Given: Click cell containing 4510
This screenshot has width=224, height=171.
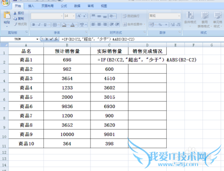Looking at the screenshot, I should point(109,79).
